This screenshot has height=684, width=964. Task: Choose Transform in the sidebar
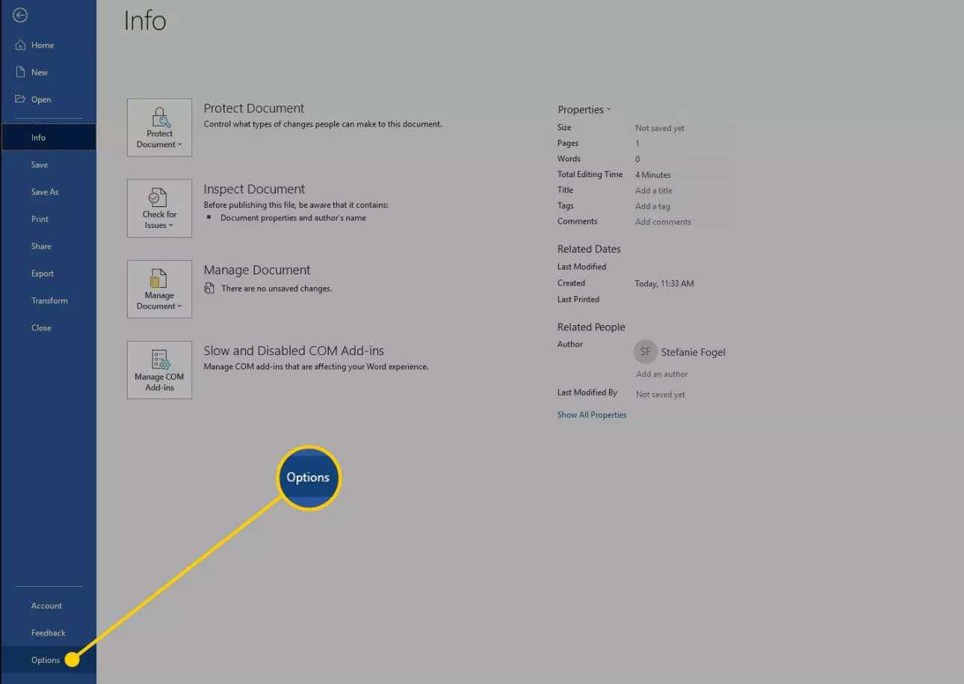pyautogui.click(x=49, y=301)
